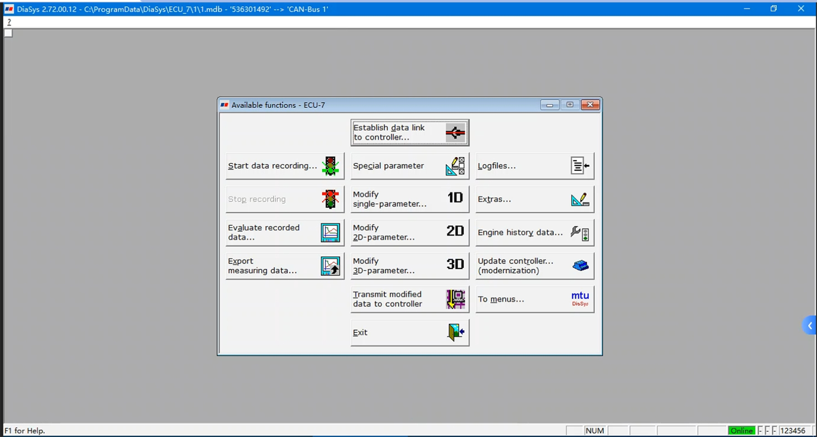Screen dimensions: 817x437
Task: Click the Transmit modified data icon
Action: [x=455, y=299]
